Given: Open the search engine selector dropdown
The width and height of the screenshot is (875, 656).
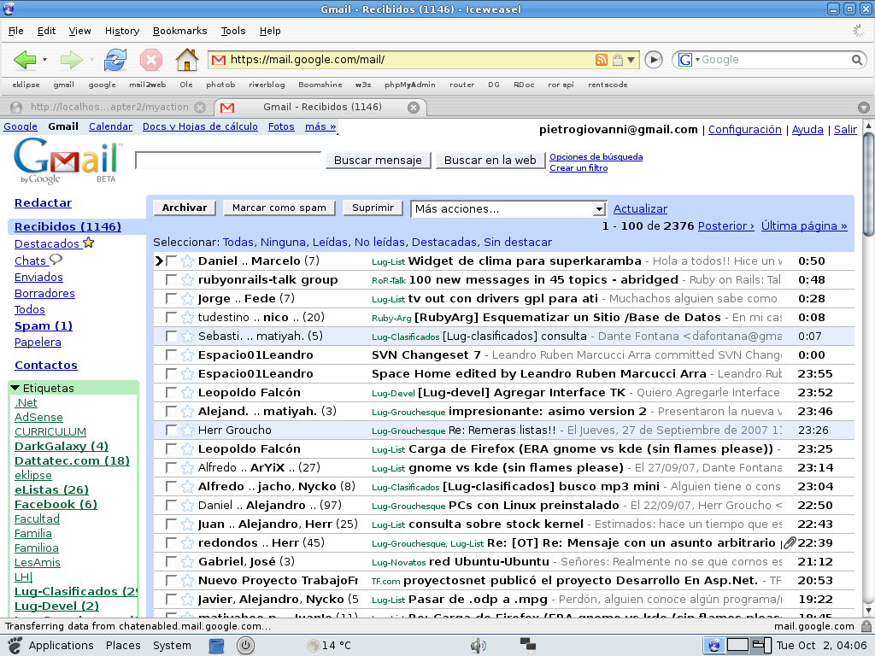Looking at the screenshot, I should [691, 60].
